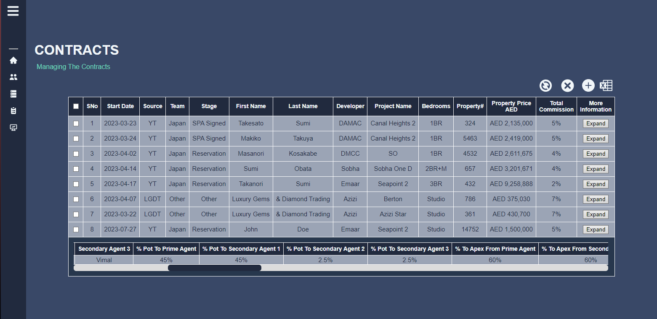This screenshot has height=319, width=657.
Task: Open the hamburger menu in the sidebar
Action: (13, 11)
